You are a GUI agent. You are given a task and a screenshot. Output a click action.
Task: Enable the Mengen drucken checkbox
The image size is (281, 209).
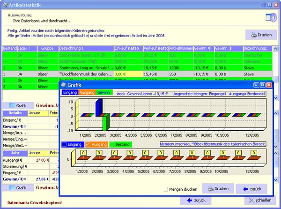click(x=166, y=189)
